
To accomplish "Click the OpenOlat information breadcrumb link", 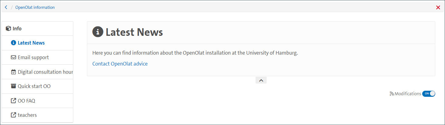I will pyautogui.click(x=35, y=7).
